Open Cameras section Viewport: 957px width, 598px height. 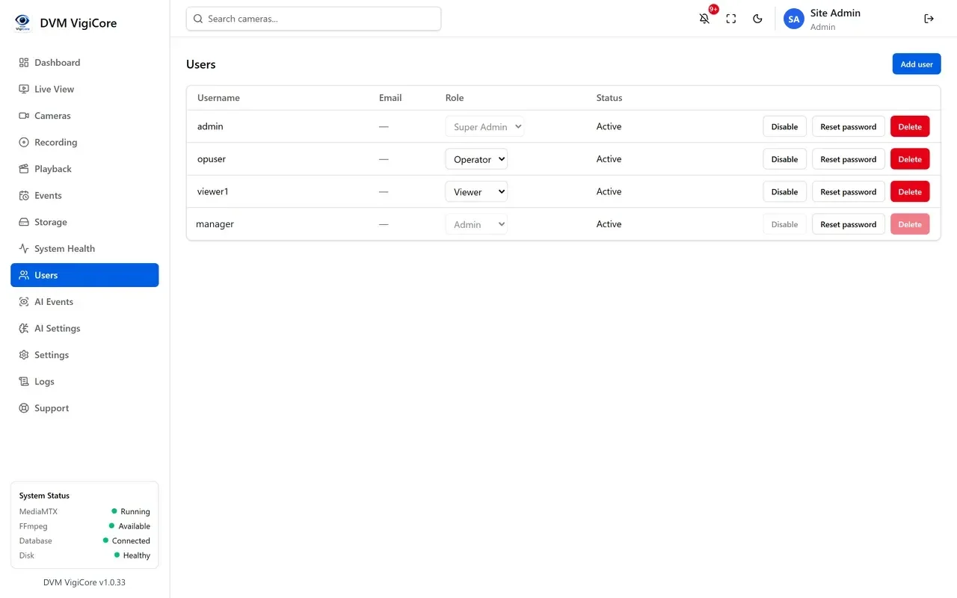(84, 116)
